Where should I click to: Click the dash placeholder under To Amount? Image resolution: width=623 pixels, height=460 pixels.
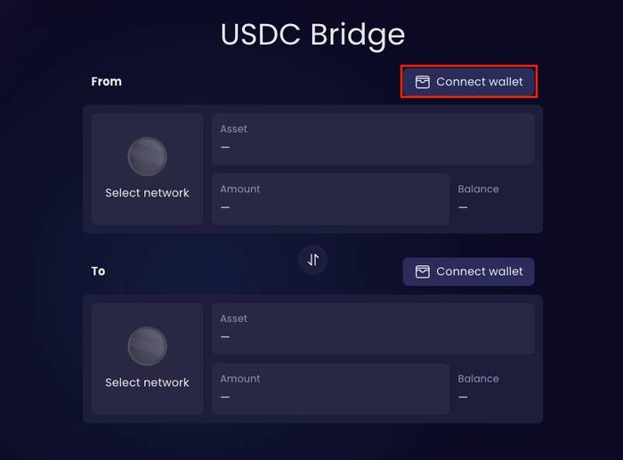coord(225,397)
